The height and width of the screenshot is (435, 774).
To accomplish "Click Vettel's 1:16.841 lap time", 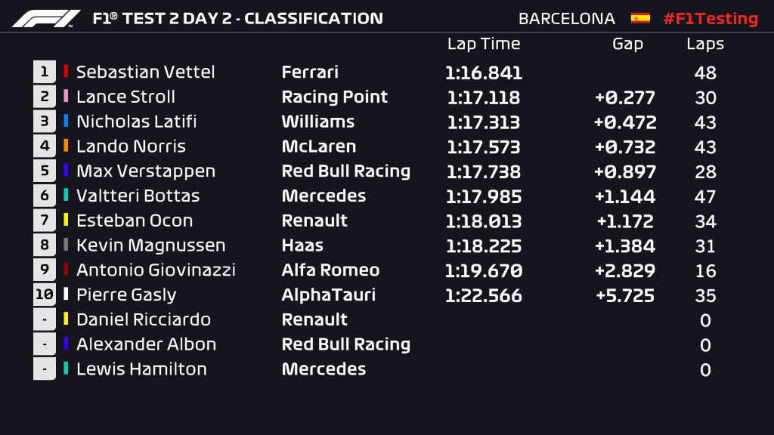I will pos(484,73).
